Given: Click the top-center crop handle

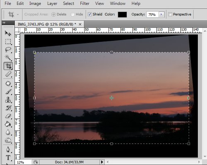Looking at the screenshot, I should [112, 52].
